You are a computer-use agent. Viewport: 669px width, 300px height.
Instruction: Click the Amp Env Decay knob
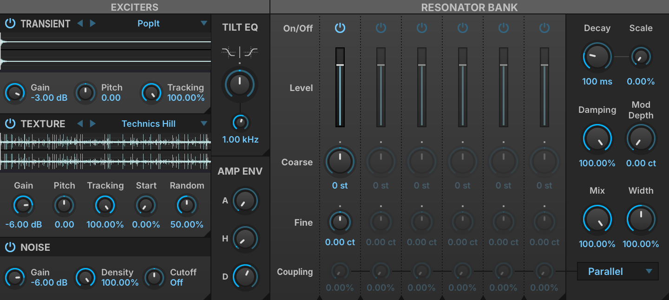coord(245,277)
